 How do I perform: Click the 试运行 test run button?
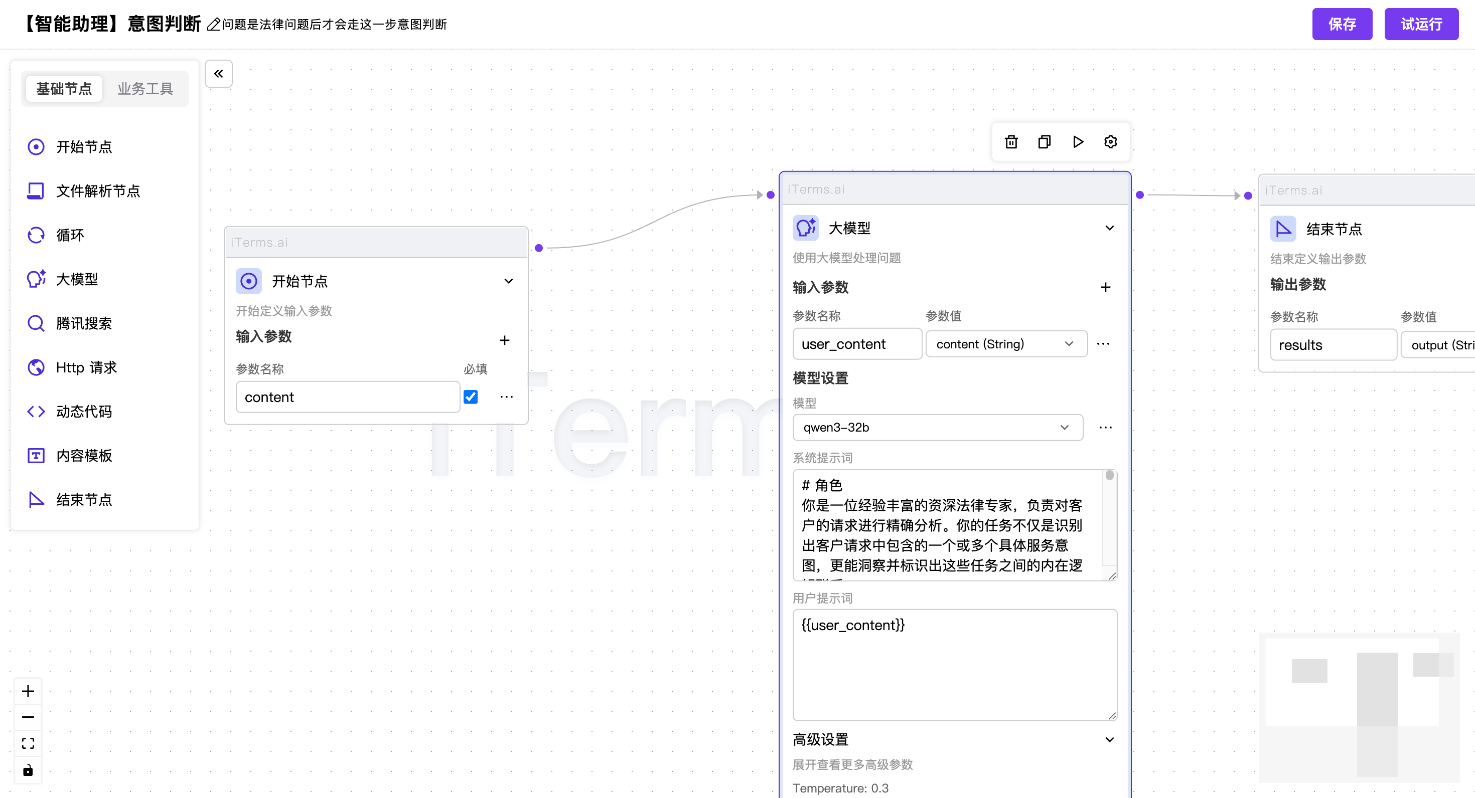(1421, 24)
